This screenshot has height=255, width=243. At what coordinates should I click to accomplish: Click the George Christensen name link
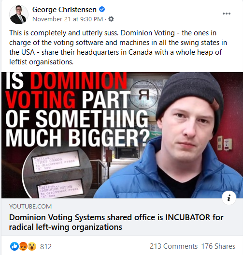point(64,10)
